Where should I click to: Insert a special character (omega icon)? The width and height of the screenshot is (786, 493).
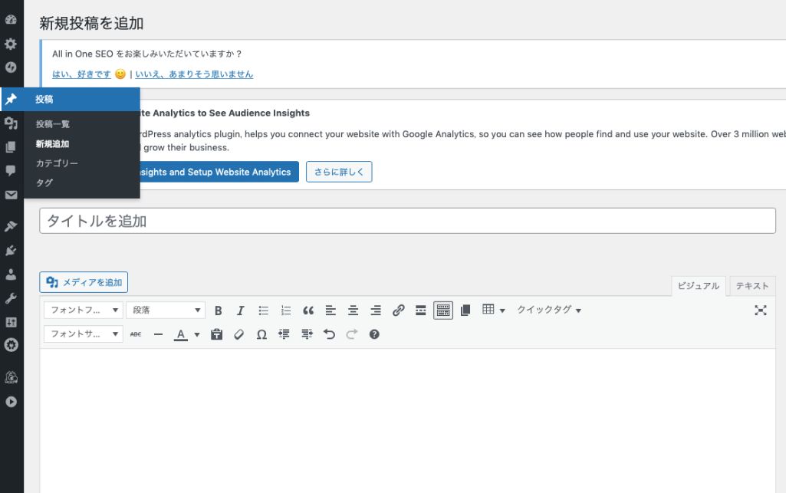click(x=261, y=334)
